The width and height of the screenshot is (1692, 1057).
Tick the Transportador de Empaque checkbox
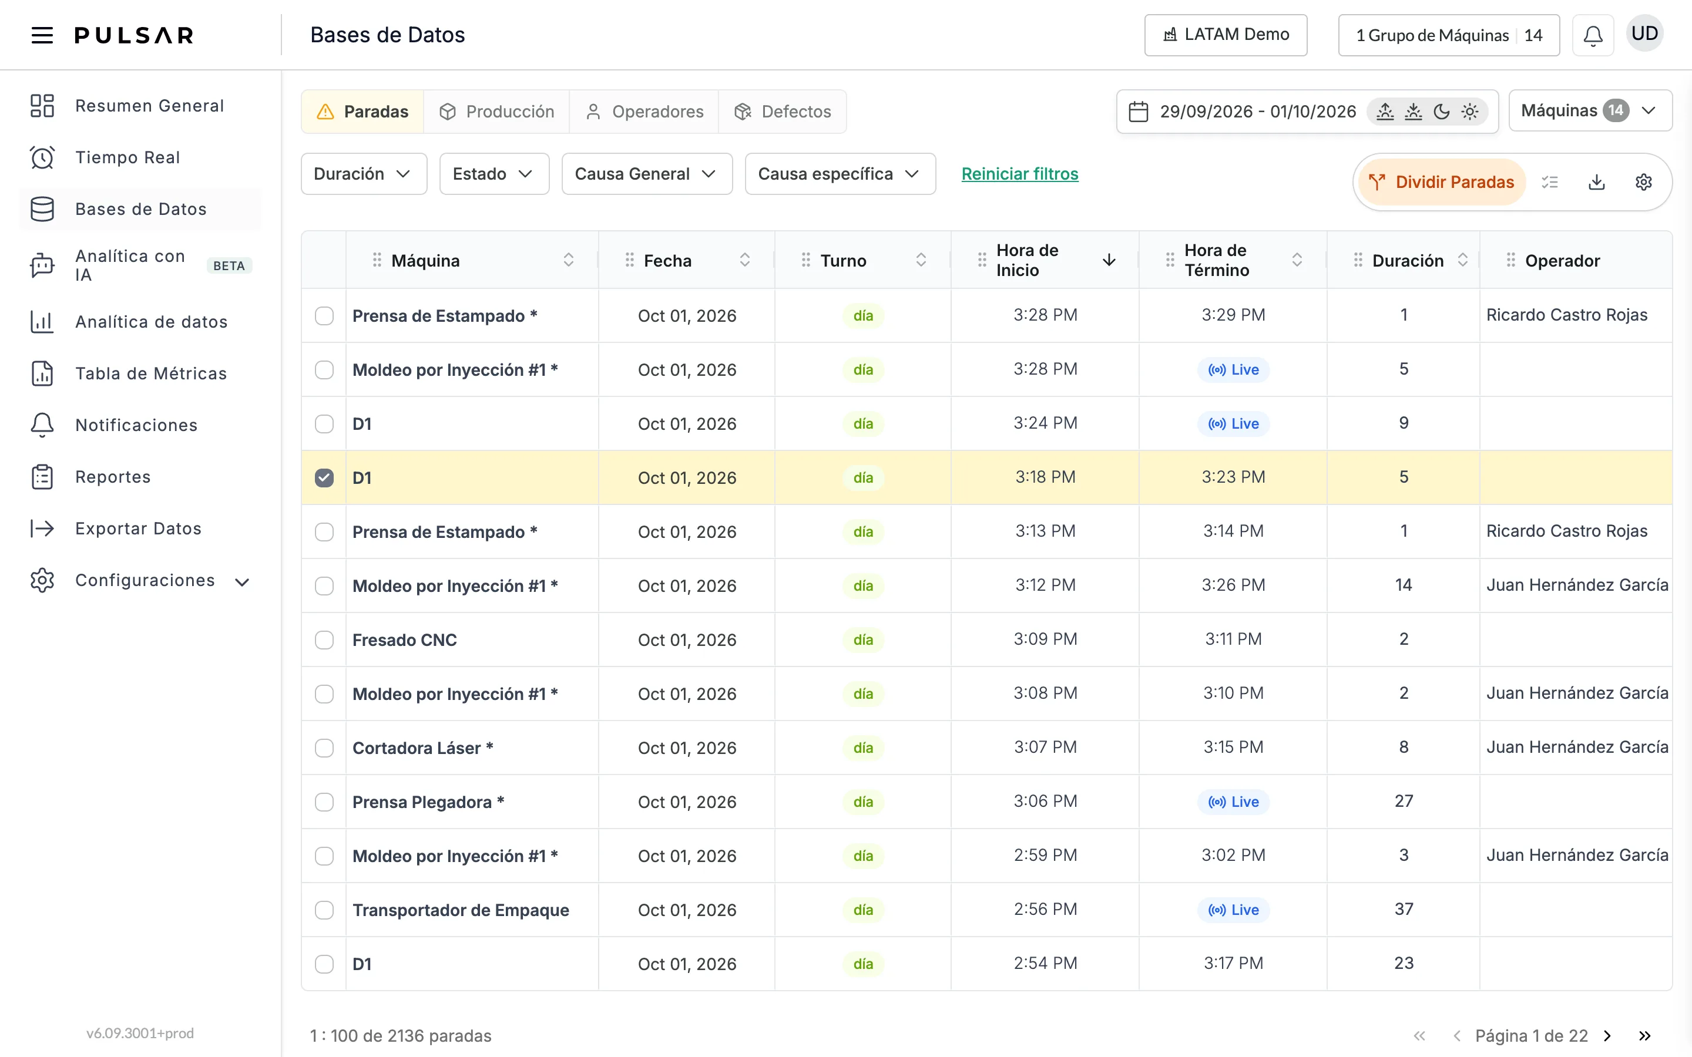[x=324, y=910]
